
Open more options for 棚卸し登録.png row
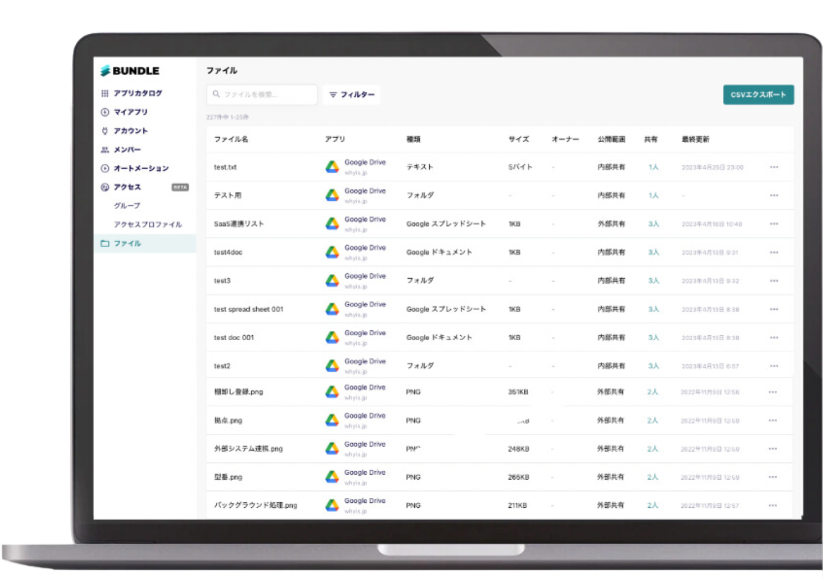pyautogui.click(x=773, y=392)
